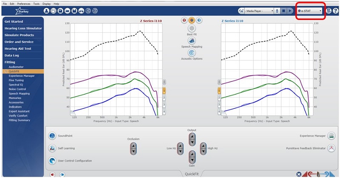Go to Get Started section

14,22
